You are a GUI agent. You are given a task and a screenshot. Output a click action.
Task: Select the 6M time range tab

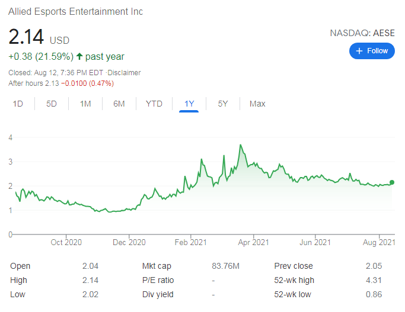click(x=119, y=104)
